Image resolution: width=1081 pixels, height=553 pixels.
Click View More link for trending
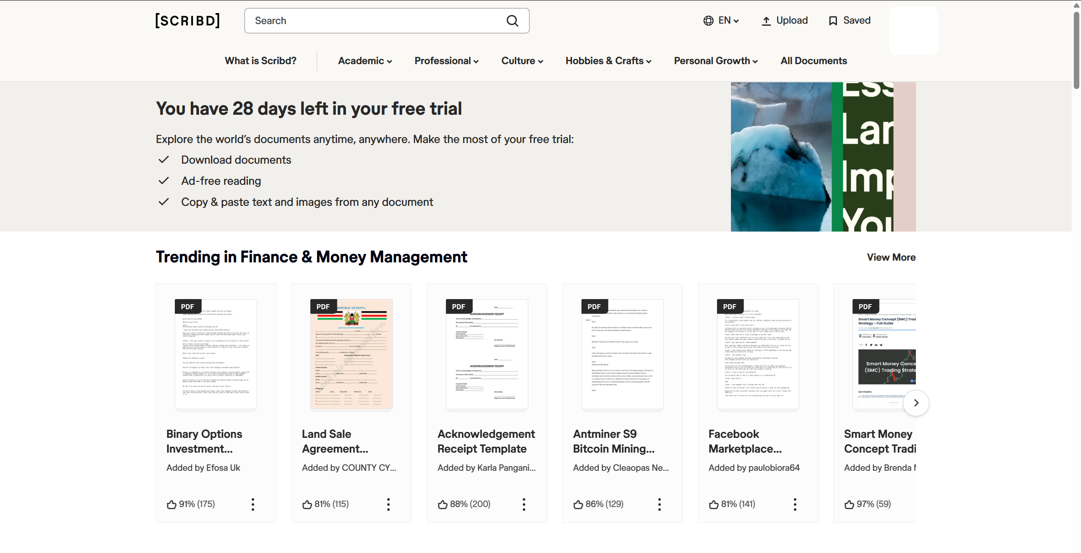point(891,257)
